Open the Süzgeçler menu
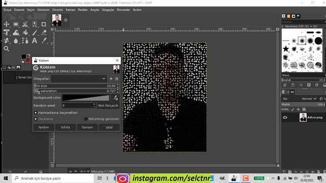Viewport: 326px width, 183px height. (108, 10)
